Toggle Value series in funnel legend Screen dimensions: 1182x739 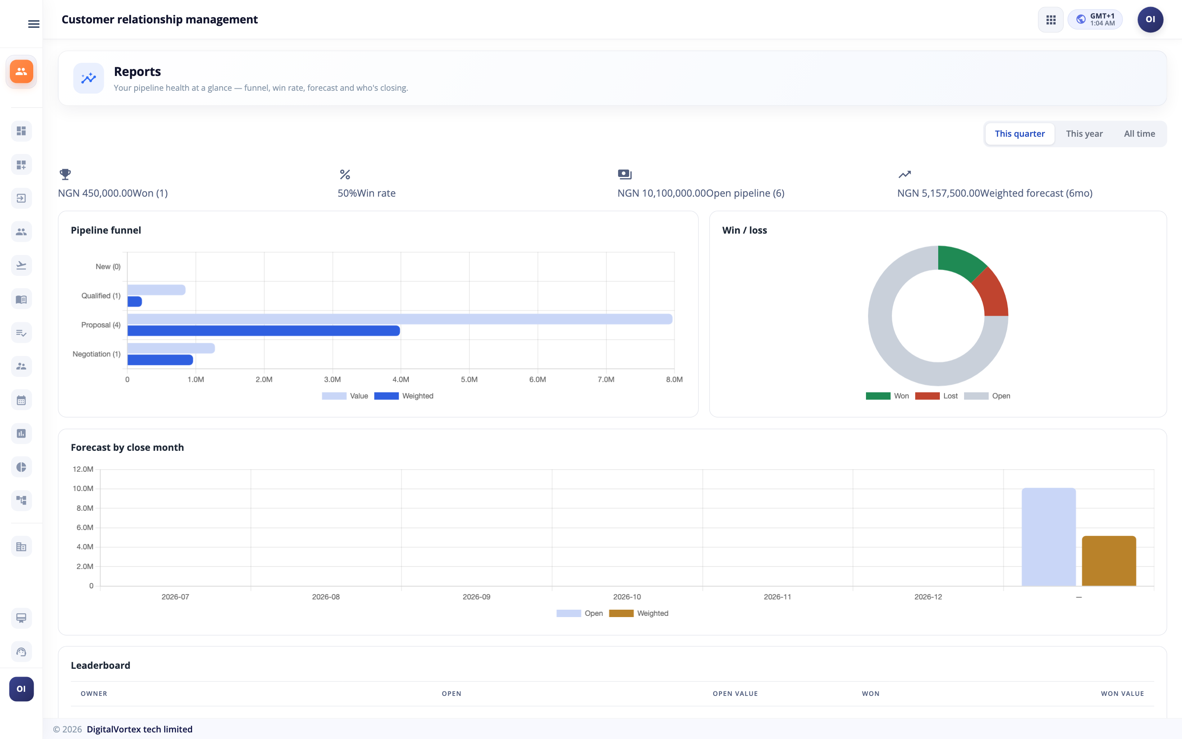(345, 396)
